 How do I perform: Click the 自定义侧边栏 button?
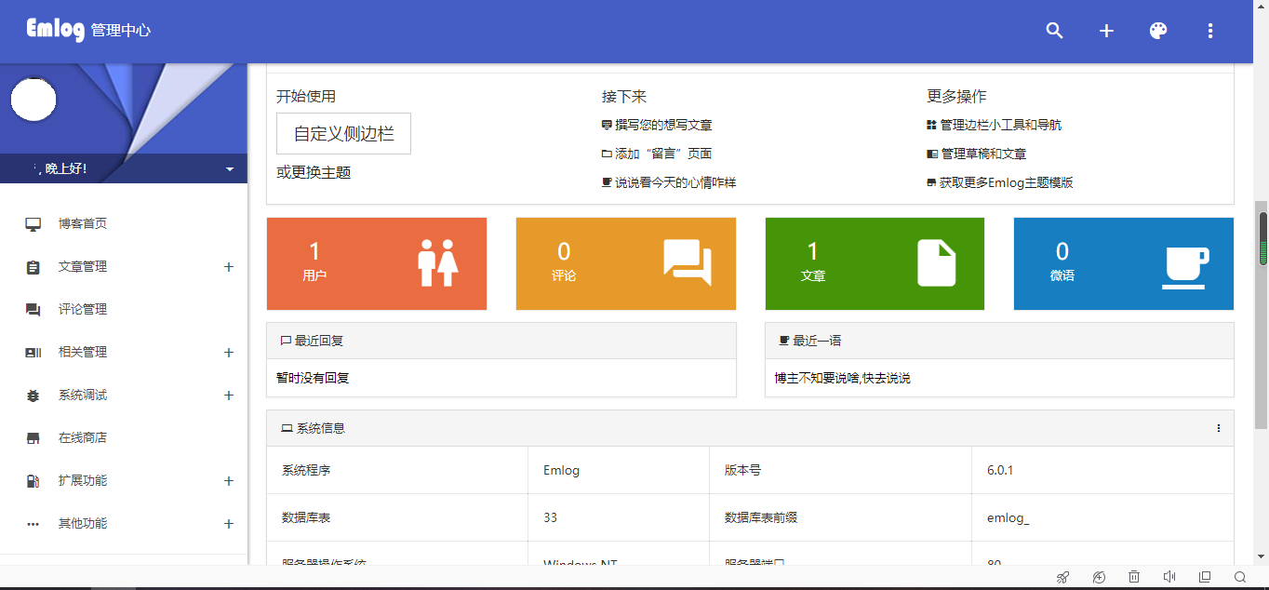[x=342, y=133]
